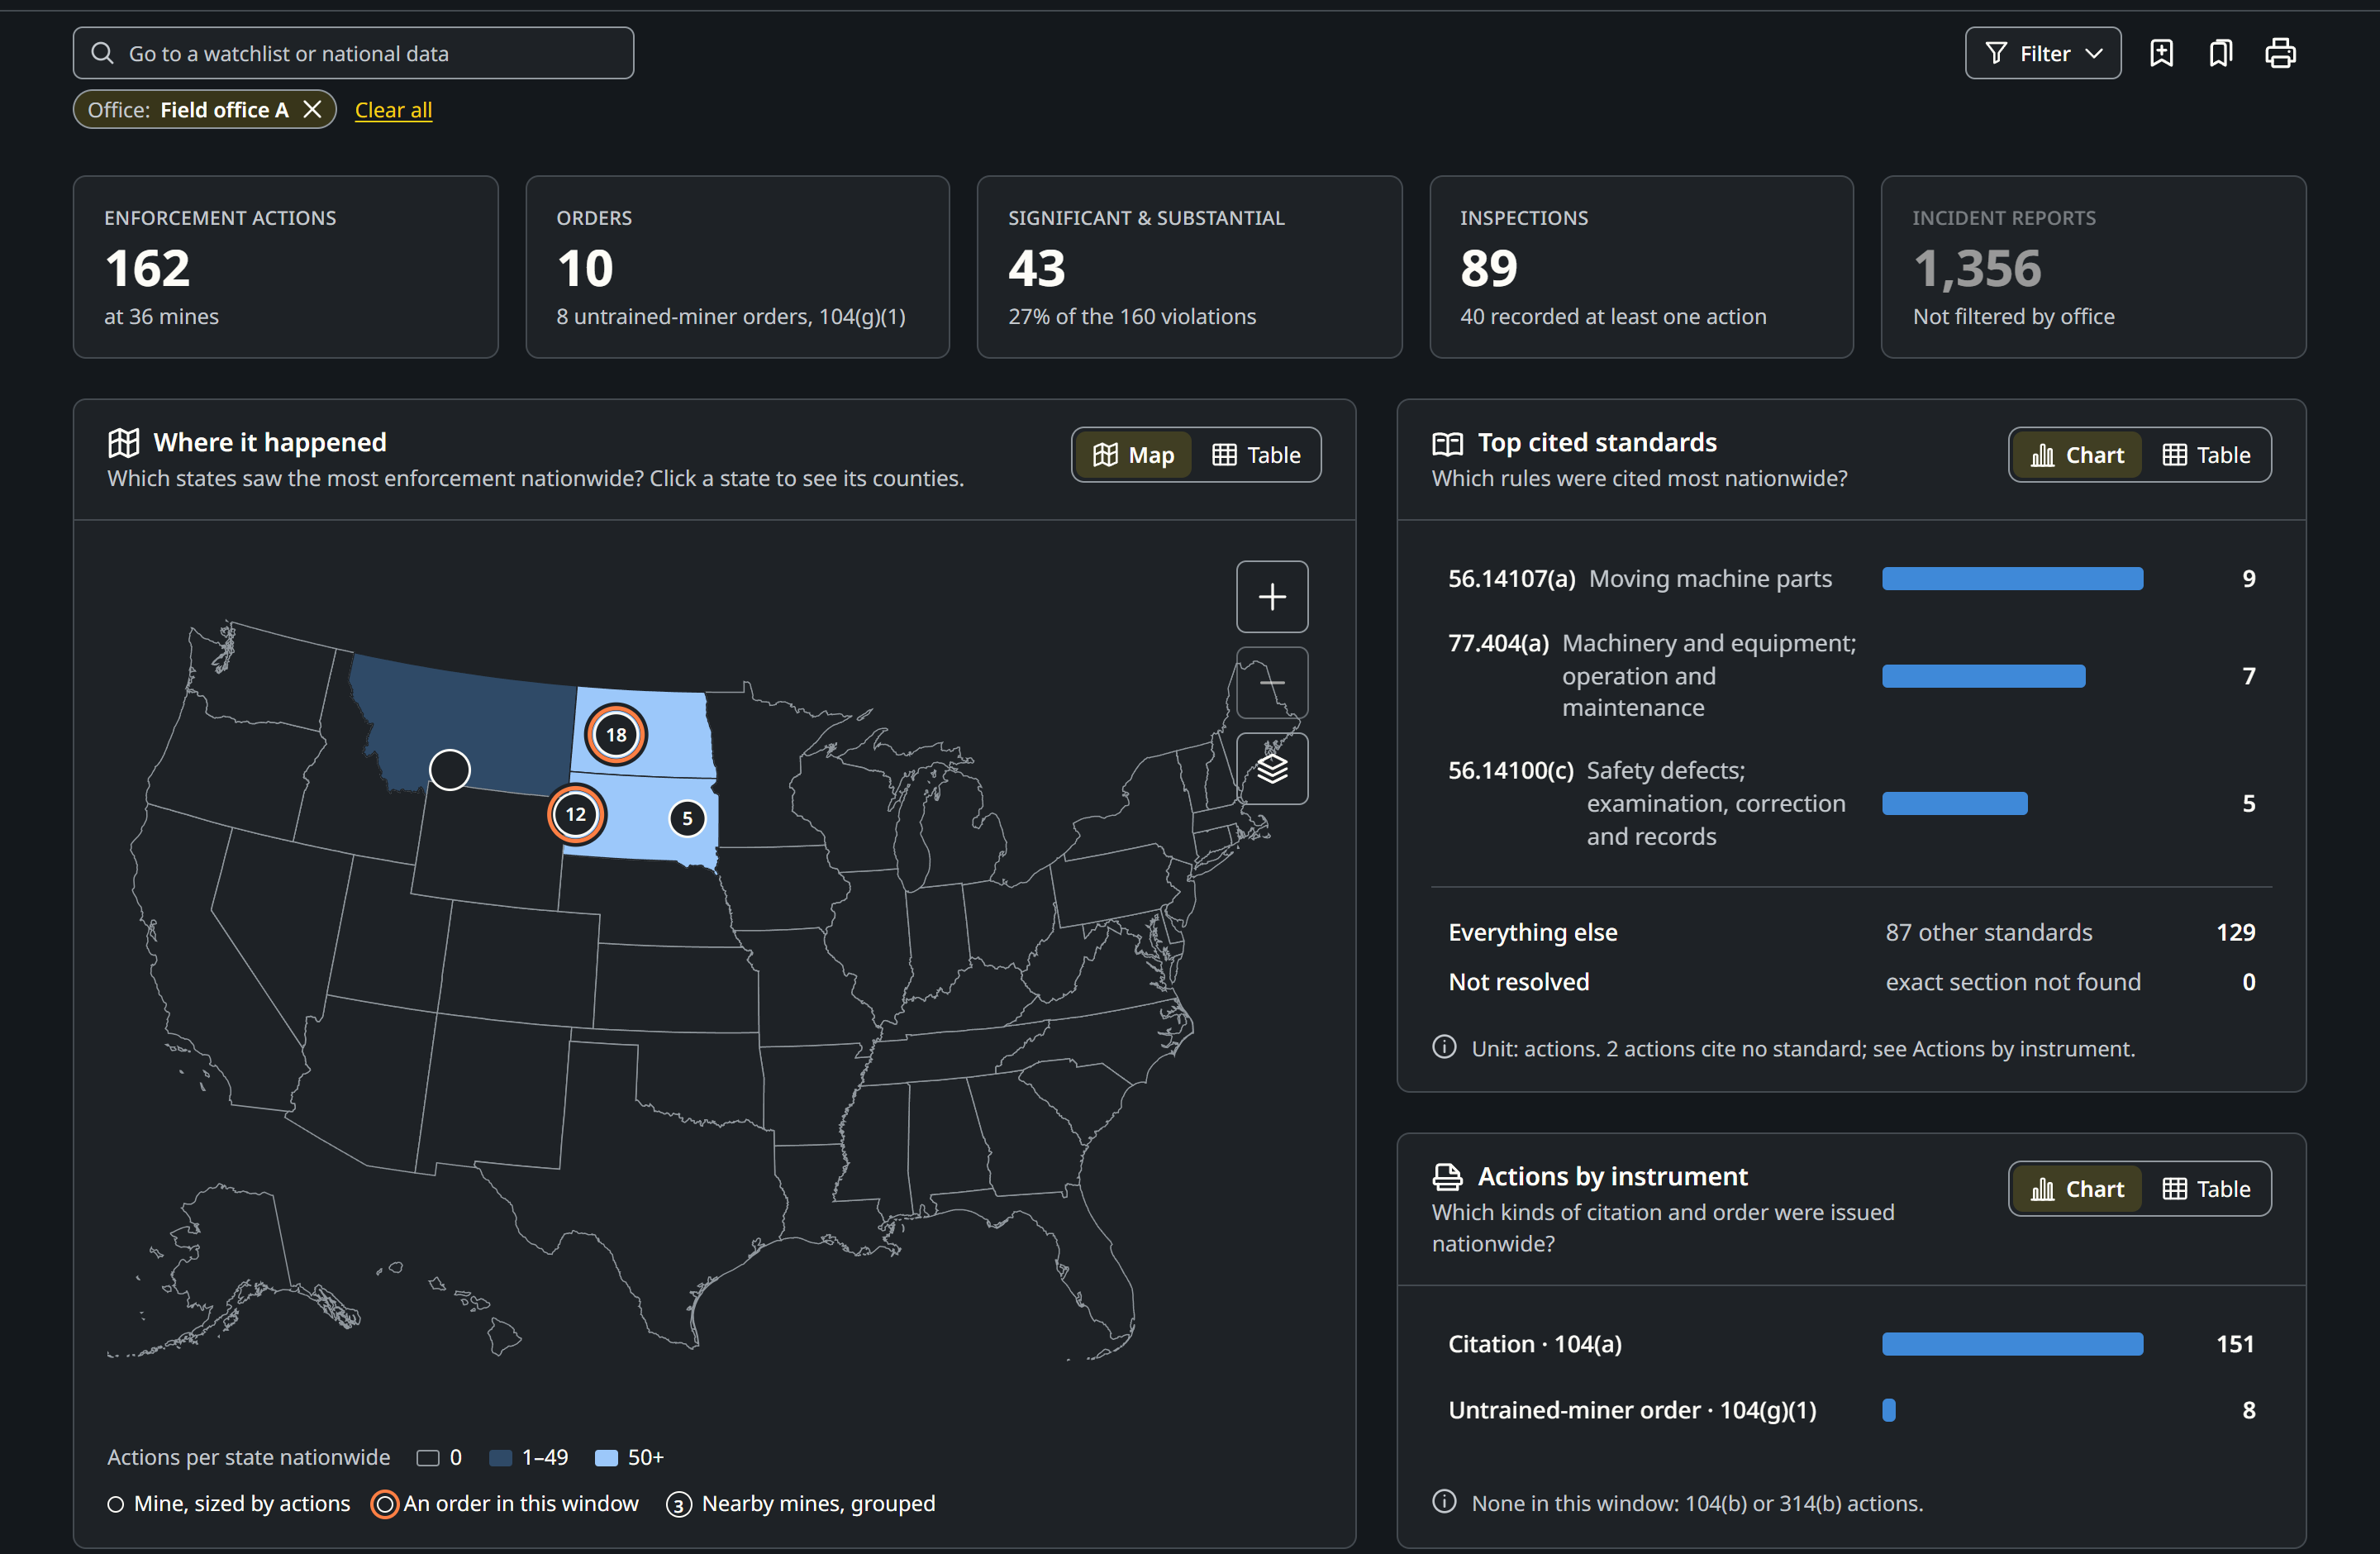Click the map icon beside Where it happened
2380x1554 pixels.
124,443
